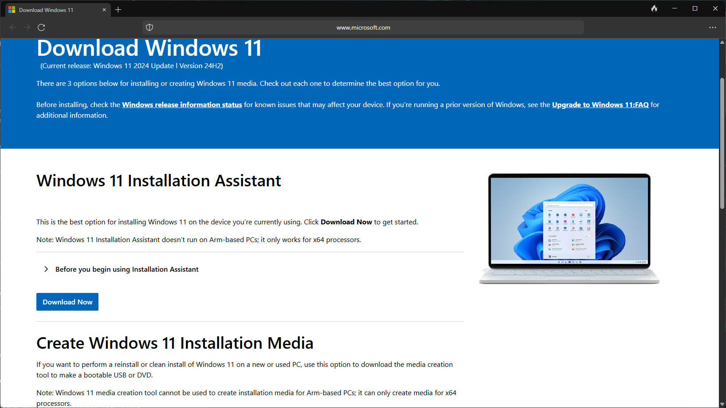This screenshot has height=408, width=726.
Task: Close the Download Windows 11 tab
Action: [x=104, y=10]
